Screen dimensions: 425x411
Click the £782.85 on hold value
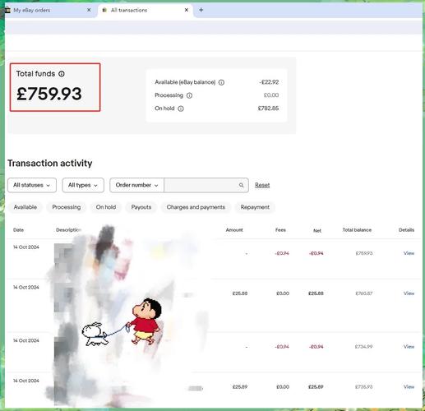tap(268, 109)
